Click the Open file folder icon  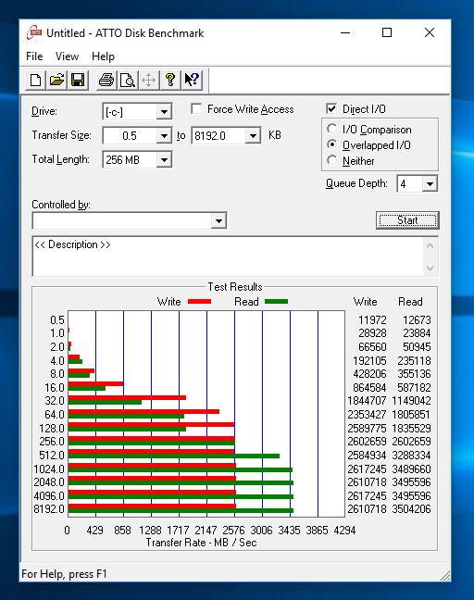point(57,80)
